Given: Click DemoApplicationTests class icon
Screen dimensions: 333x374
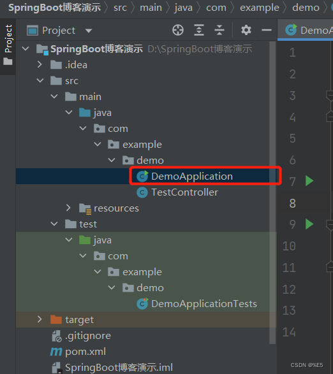Looking at the screenshot, I should coord(142,304).
